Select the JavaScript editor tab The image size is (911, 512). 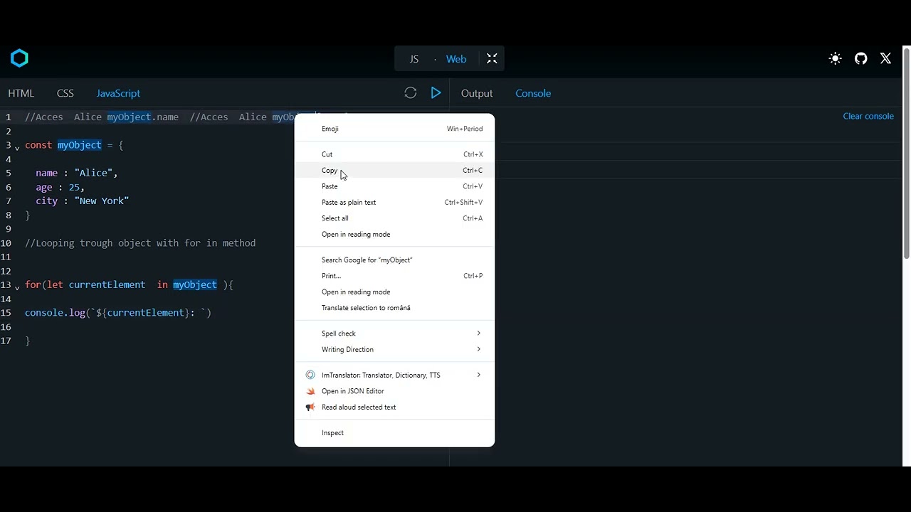pos(118,93)
